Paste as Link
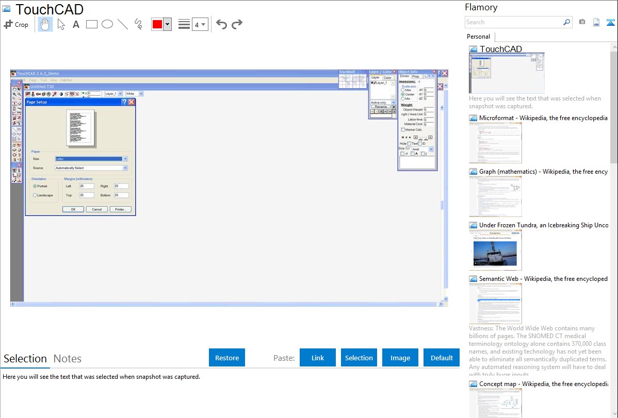Viewport: 618px width, 418px height. click(x=318, y=358)
